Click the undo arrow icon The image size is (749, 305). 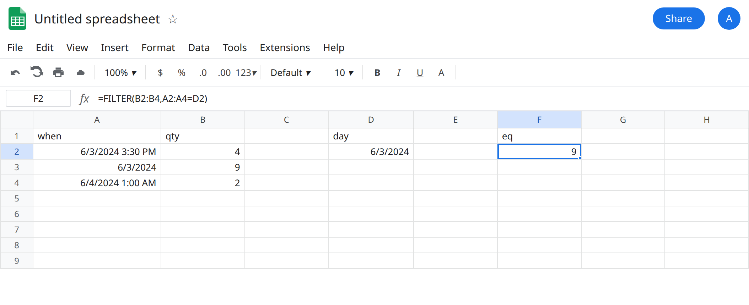pos(15,73)
